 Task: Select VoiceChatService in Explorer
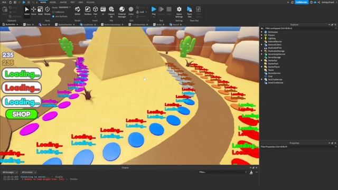[276, 83]
